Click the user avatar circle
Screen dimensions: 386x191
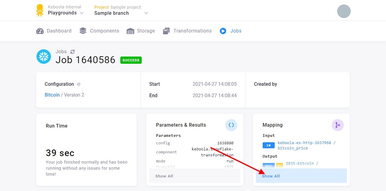pyautogui.click(x=344, y=11)
